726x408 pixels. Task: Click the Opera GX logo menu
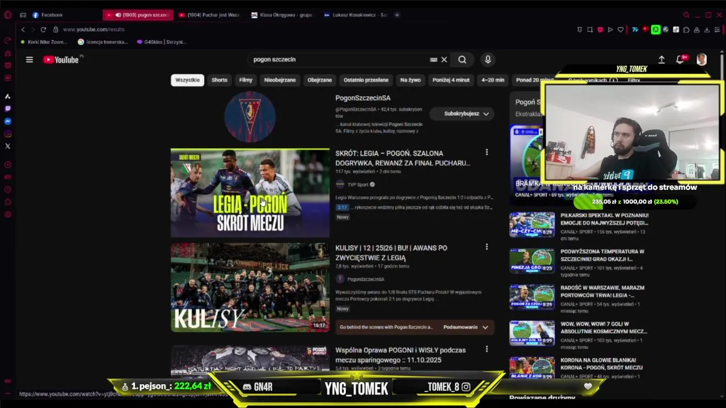(7, 15)
